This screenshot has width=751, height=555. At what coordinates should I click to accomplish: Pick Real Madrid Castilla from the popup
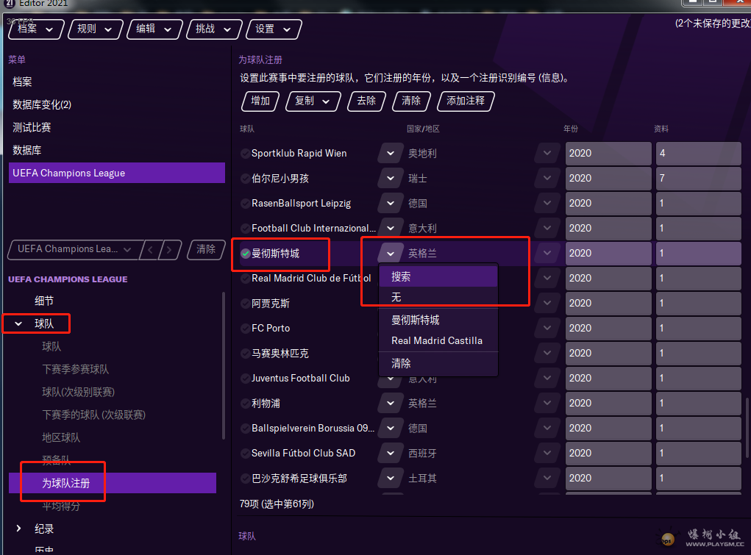438,340
